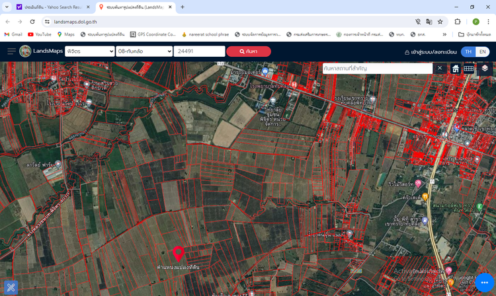
Task: Open the map layers panel
Action: [x=485, y=68]
